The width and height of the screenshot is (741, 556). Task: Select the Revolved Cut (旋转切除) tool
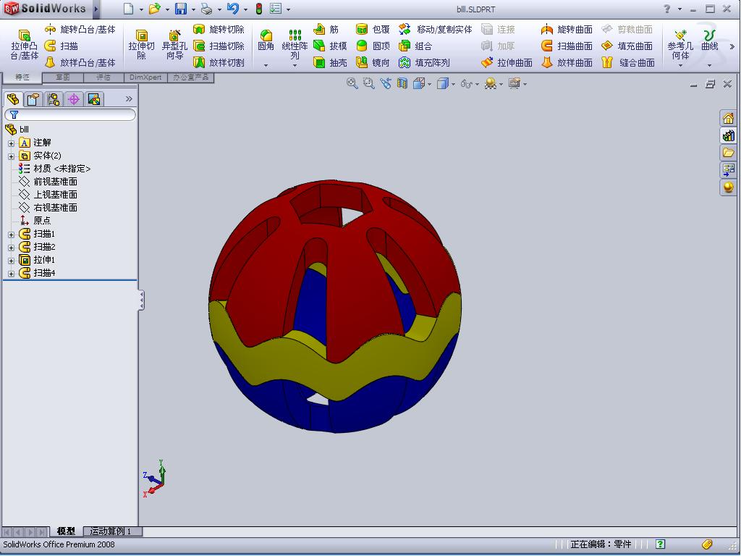pyautogui.click(x=219, y=29)
